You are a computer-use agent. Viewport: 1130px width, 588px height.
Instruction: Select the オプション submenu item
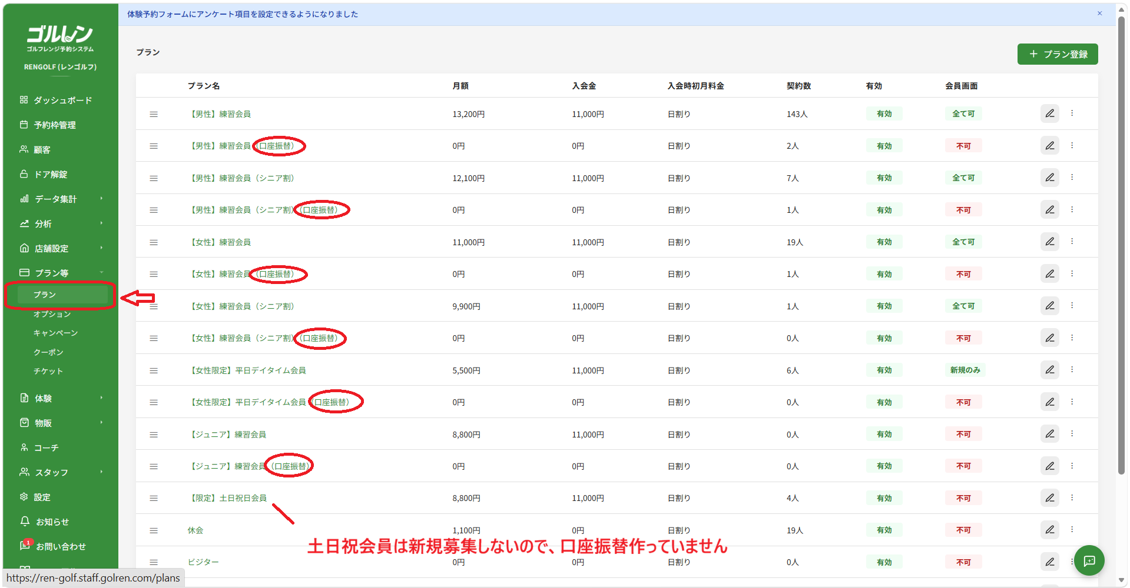[52, 314]
